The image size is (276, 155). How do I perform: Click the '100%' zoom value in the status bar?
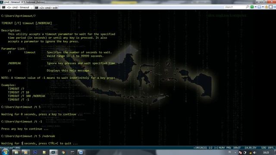(x=271, y=148)
